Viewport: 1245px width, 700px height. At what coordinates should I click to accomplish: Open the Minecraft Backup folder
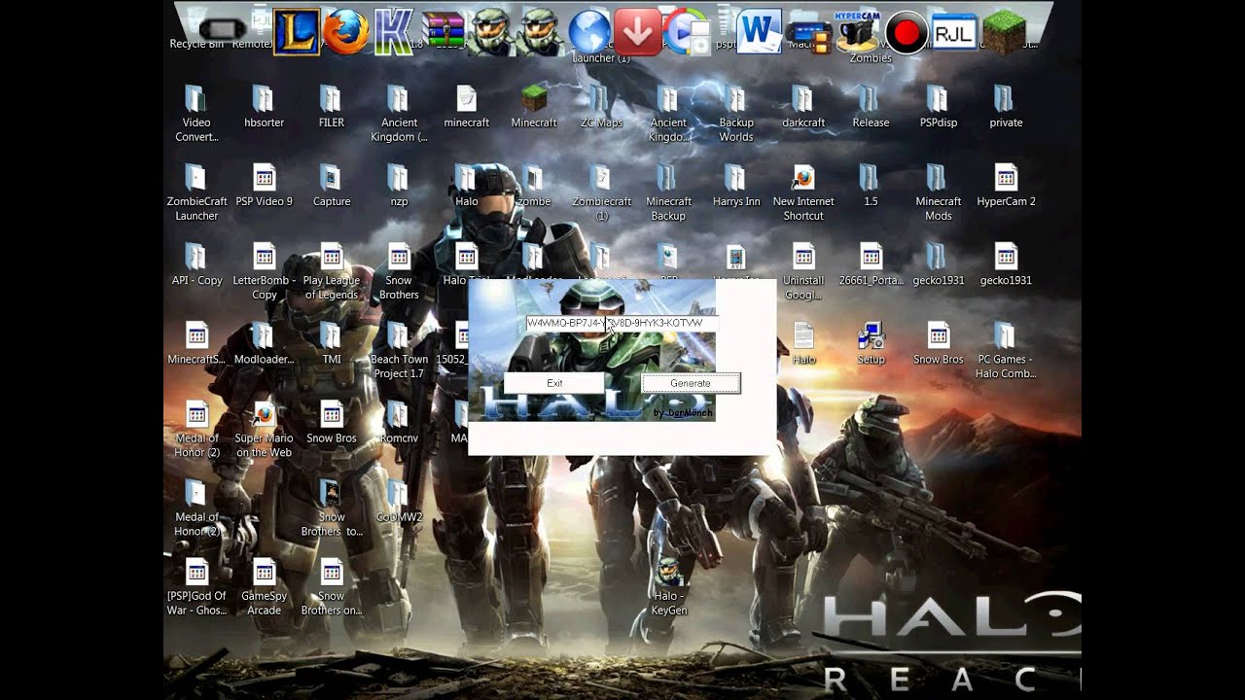668,192
